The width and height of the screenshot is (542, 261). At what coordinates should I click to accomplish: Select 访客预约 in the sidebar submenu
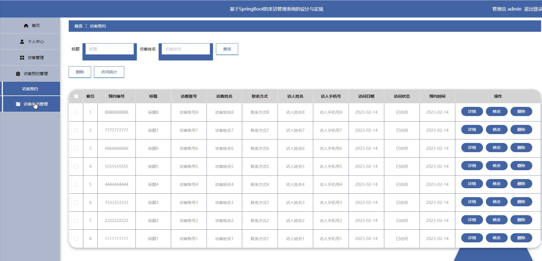click(x=31, y=88)
